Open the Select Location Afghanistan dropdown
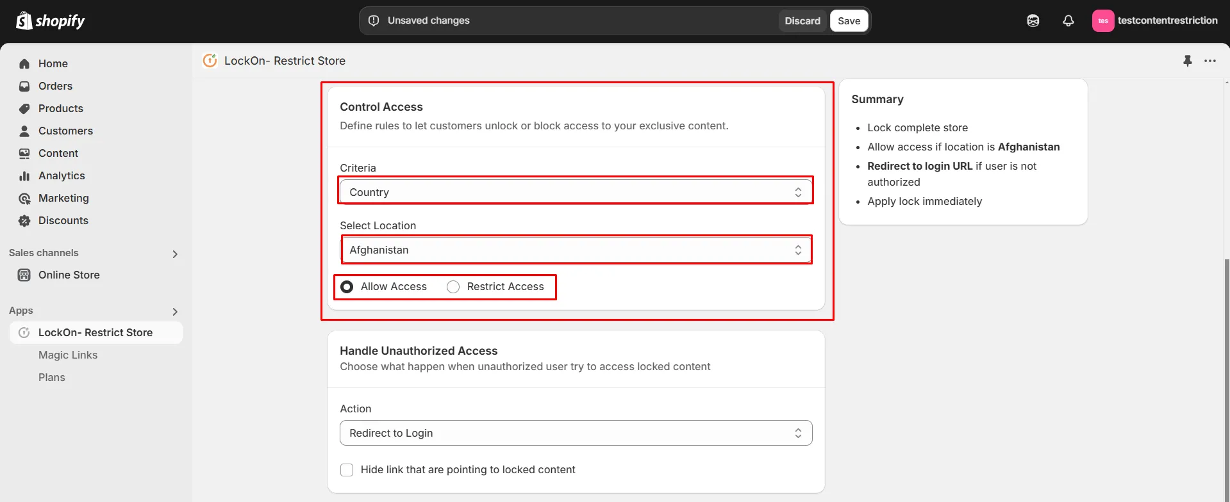This screenshot has height=502, width=1230. click(576, 250)
